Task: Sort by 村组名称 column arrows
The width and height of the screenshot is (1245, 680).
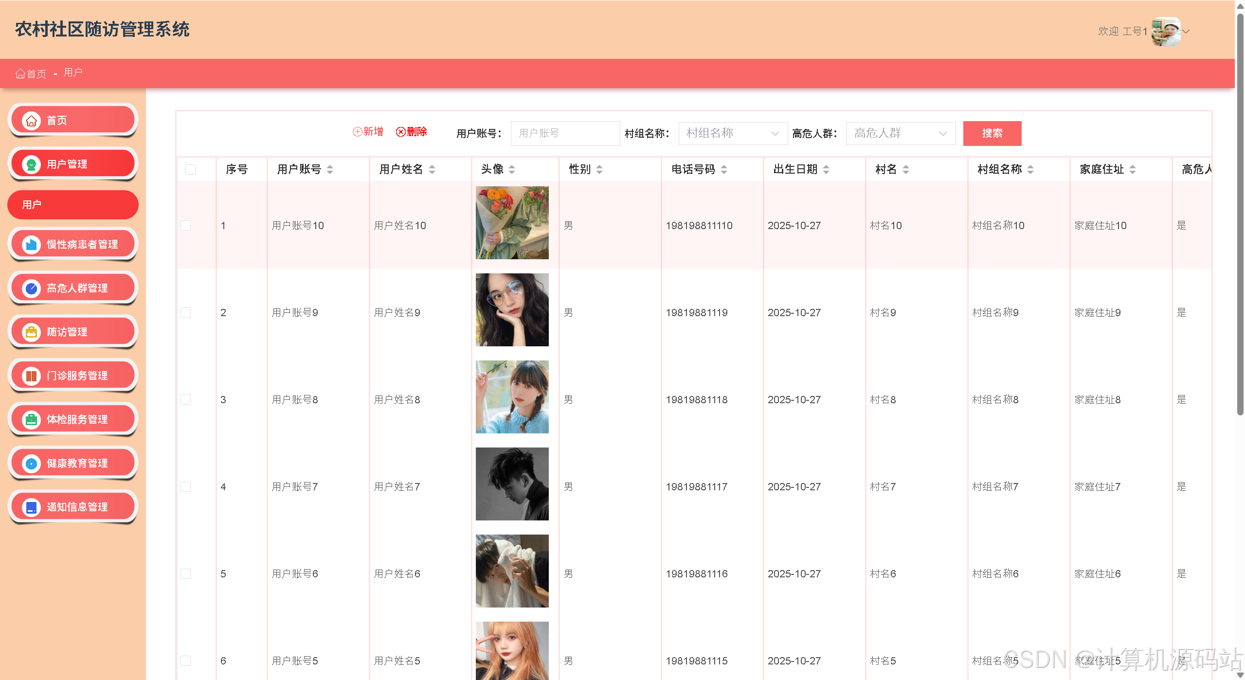Action: [x=1030, y=169]
